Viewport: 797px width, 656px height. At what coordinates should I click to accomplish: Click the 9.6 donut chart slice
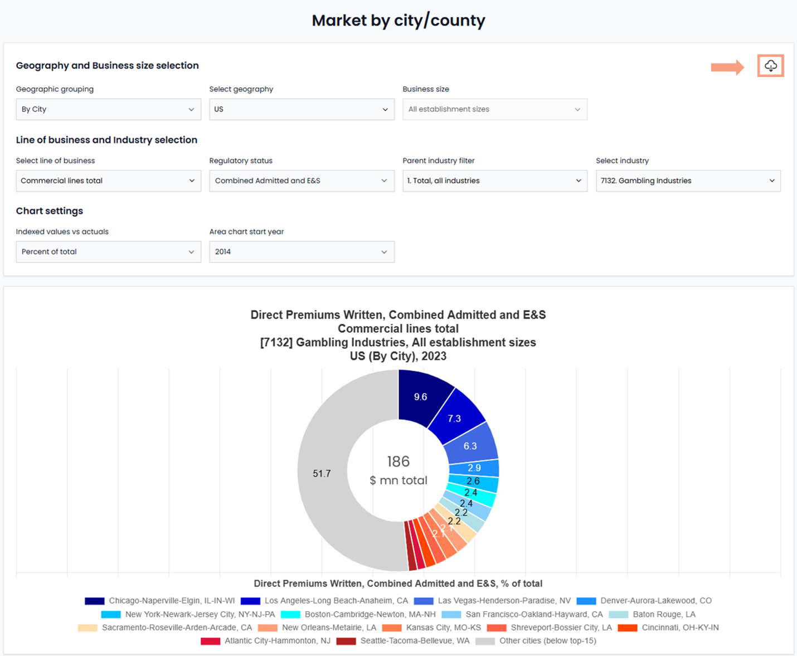[x=421, y=396]
